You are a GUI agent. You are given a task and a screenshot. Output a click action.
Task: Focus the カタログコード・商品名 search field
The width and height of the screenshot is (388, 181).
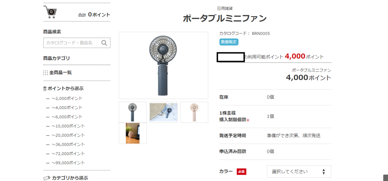pos(77,43)
